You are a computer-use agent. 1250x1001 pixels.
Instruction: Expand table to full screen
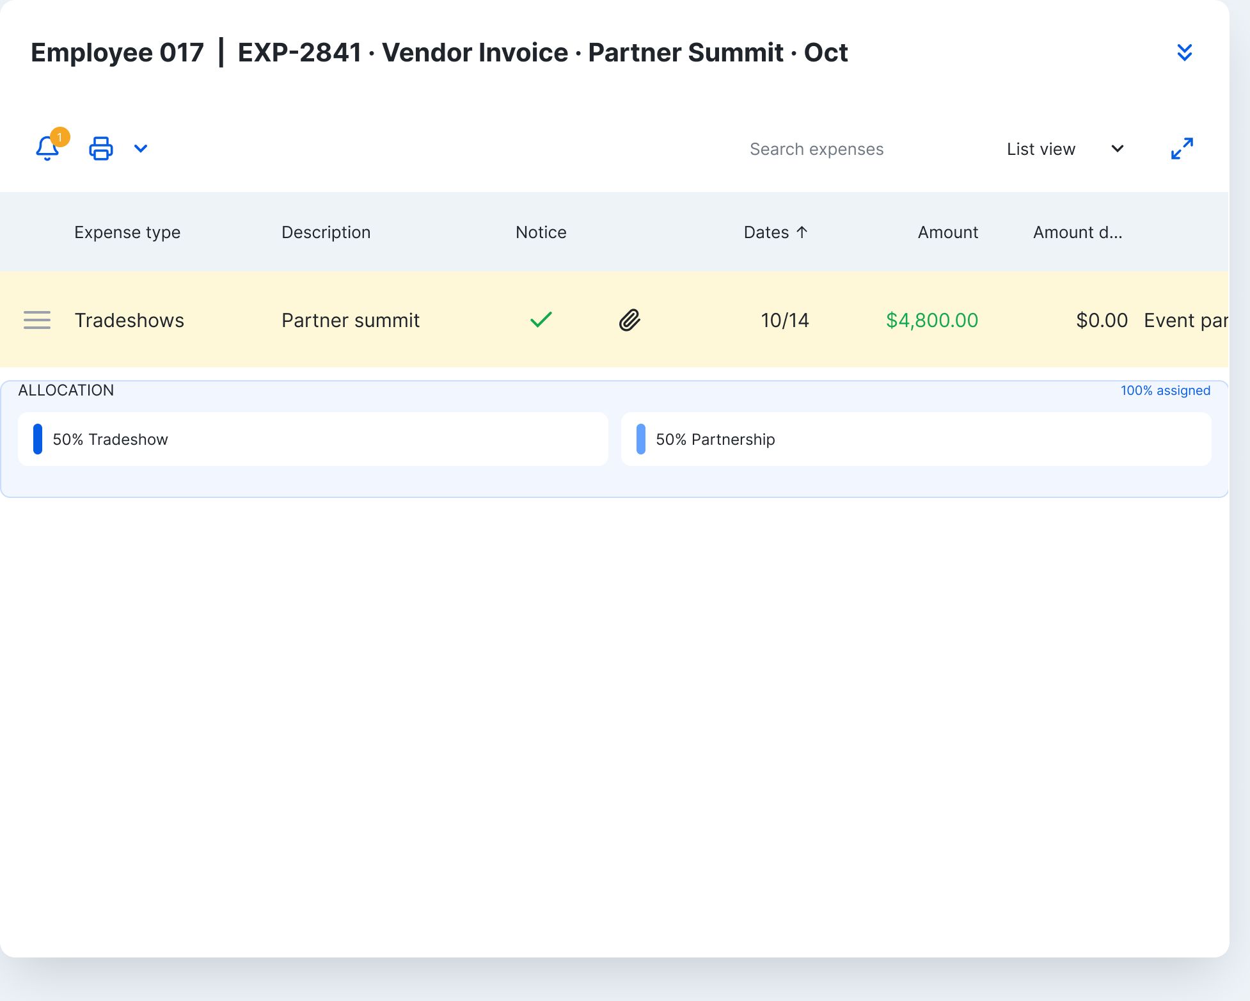click(x=1182, y=148)
